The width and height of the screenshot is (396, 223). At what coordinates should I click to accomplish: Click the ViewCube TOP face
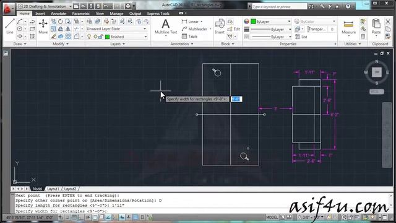pyautogui.click(x=377, y=72)
